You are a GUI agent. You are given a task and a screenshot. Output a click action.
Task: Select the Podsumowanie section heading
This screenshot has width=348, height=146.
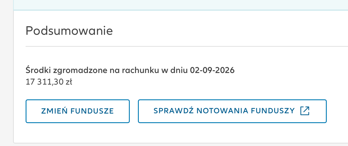(69, 31)
